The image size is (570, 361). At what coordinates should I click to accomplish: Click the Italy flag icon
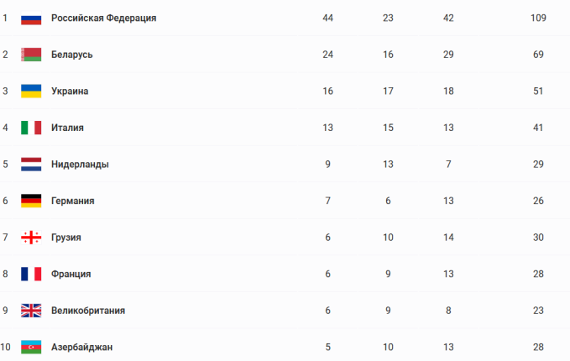click(31, 128)
